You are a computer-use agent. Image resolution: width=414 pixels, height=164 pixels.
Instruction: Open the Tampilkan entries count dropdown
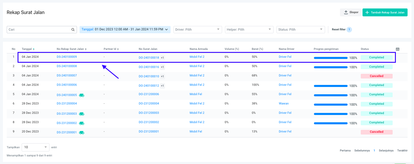36,147
